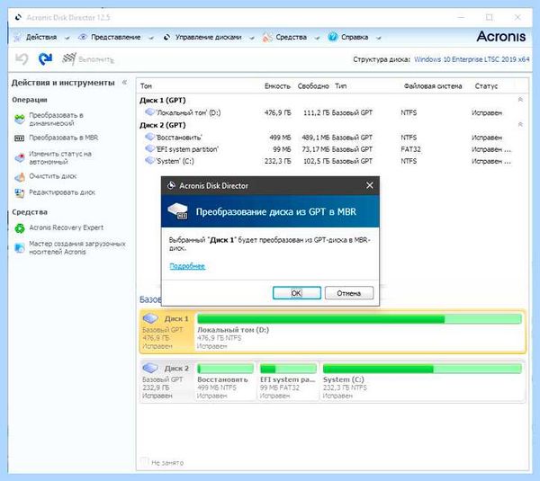The height and width of the screenshot is (481, 540).
Task: Click the Acronis logo in dialog title bar
Action: click(171, 185)
